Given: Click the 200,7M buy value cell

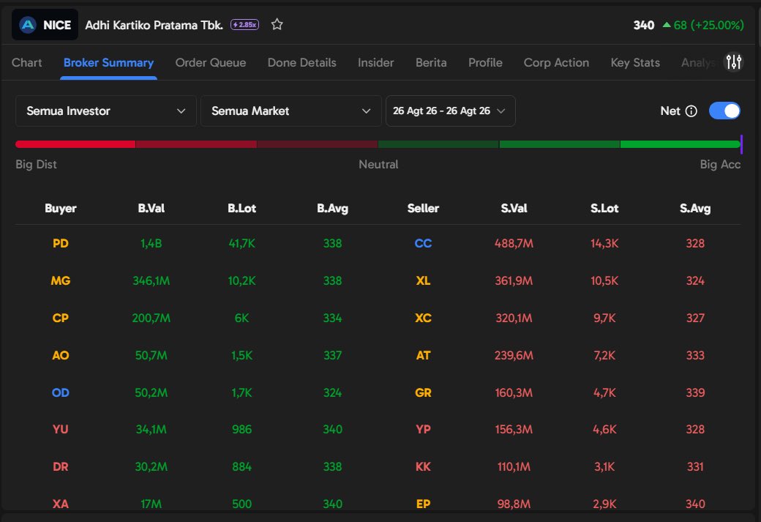Looking at the screenshot, I should pyautogui.click(x=151, y=318).
